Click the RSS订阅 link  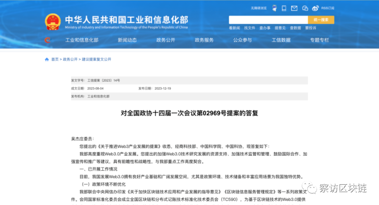pos(327,8)
